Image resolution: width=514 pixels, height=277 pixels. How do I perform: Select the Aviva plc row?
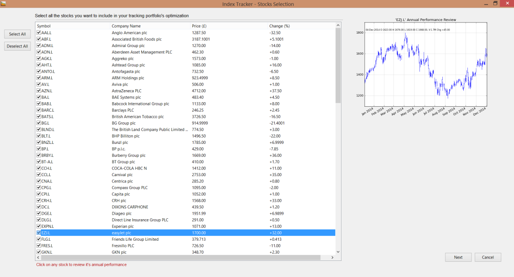click(186, 84)
